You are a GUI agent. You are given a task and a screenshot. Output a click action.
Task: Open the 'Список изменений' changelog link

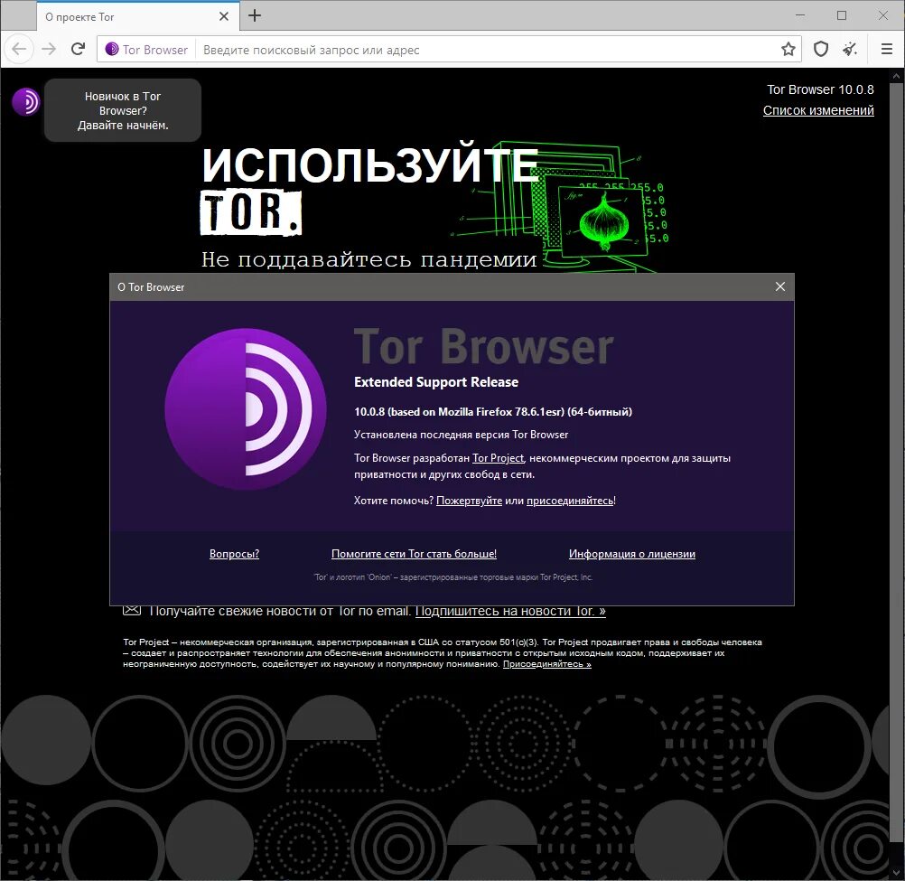pyautogui.click(x=818, y=110)
